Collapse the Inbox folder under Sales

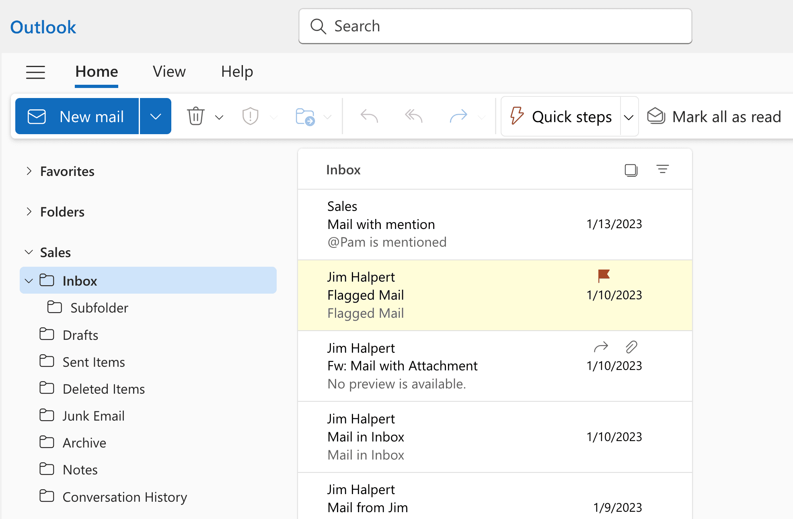coord(28,280)
